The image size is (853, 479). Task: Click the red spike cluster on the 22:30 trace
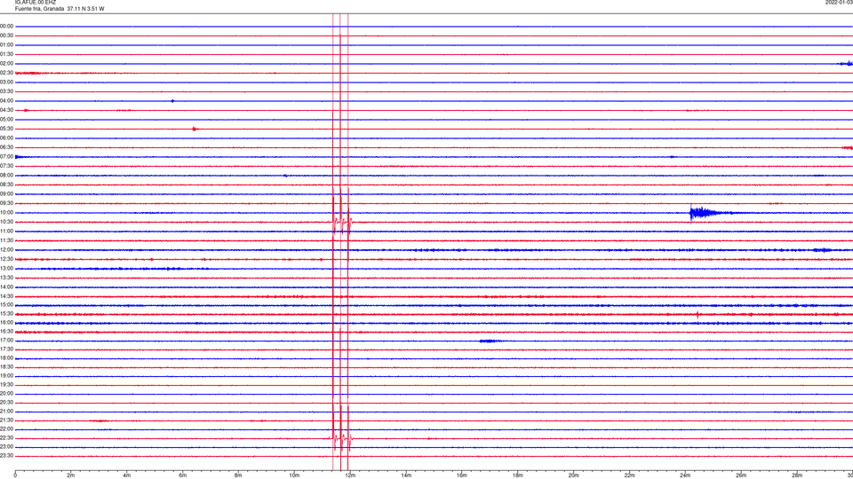[342, 438]
